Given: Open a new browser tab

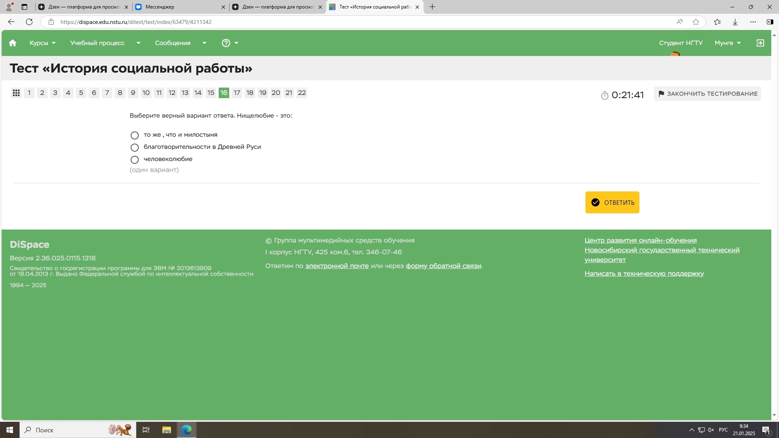Looking at the screenshot, I should point(432,7).
